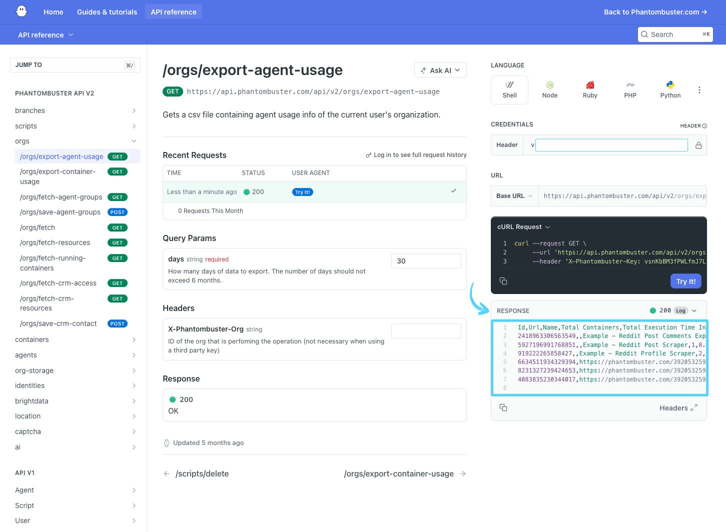The image size is (726, 532).
Task: Expand response Headers view
Action: pyautogui.click(x=678, y=408)
